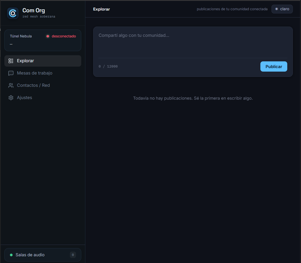Click the audio rooms count badge 0

[73, 255]
